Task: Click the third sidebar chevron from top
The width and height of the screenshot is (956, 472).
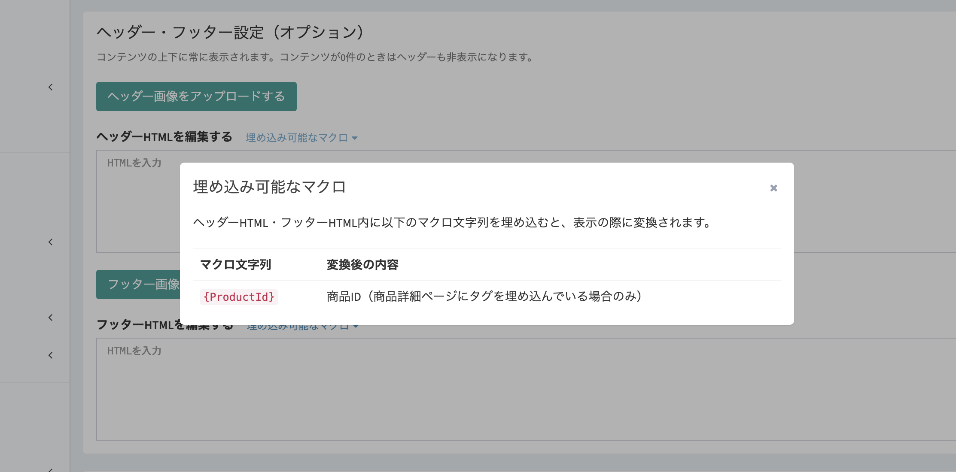Action: coord(51,318)
